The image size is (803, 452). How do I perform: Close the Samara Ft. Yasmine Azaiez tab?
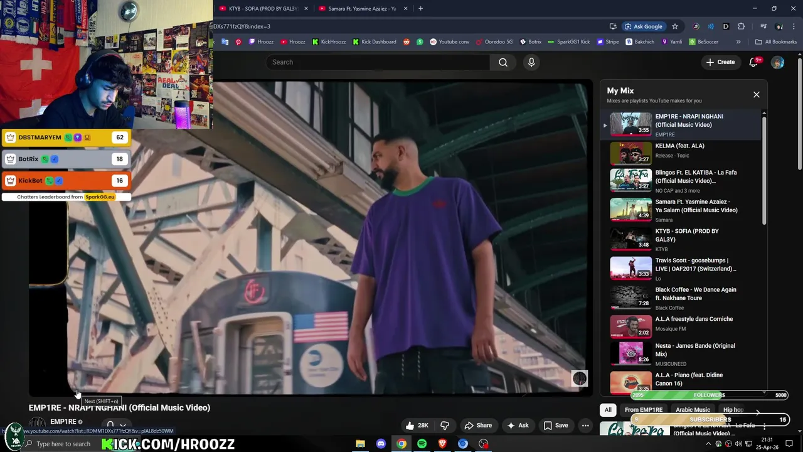click(x=405, y=8)
